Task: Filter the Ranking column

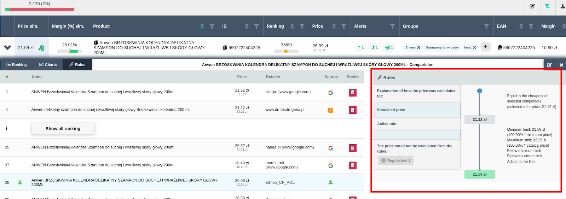Action: tap(302, 26)
